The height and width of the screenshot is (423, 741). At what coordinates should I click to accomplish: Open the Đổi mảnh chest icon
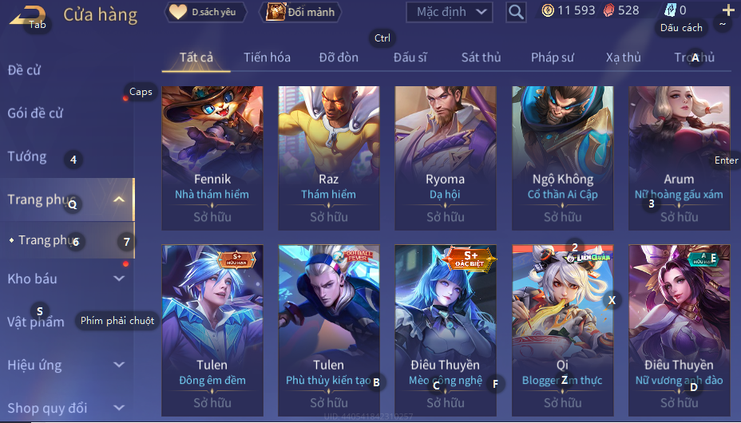[300, 12]
